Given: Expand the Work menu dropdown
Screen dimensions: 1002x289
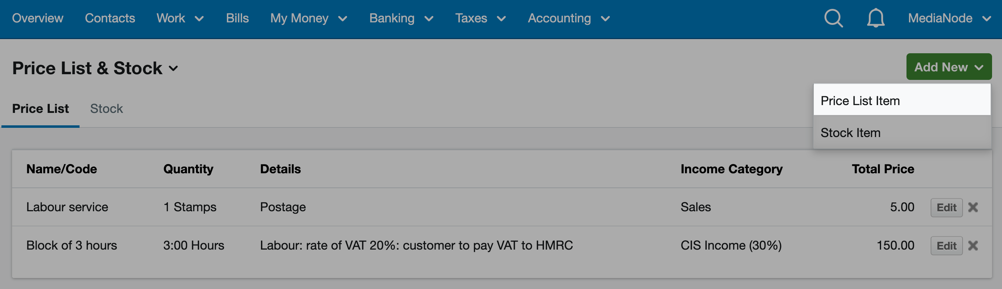Looking at the screenshot, I should pyautogui.click(x=180, y=18).
